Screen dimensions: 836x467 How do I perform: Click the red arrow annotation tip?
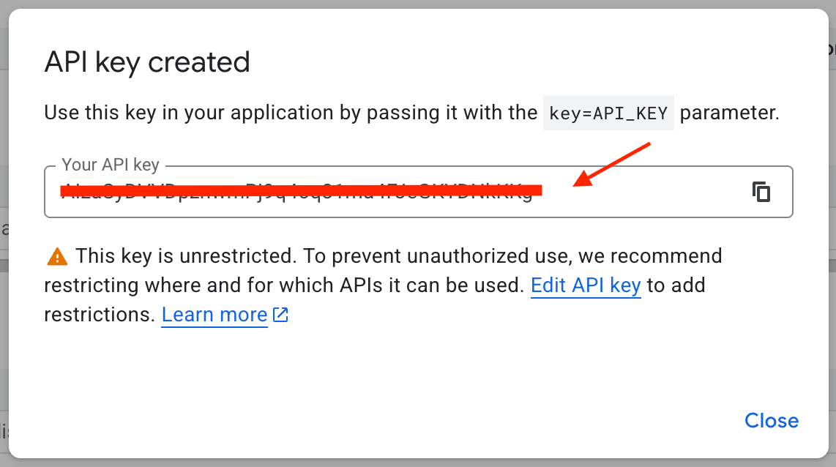click(x=578, y=183)
